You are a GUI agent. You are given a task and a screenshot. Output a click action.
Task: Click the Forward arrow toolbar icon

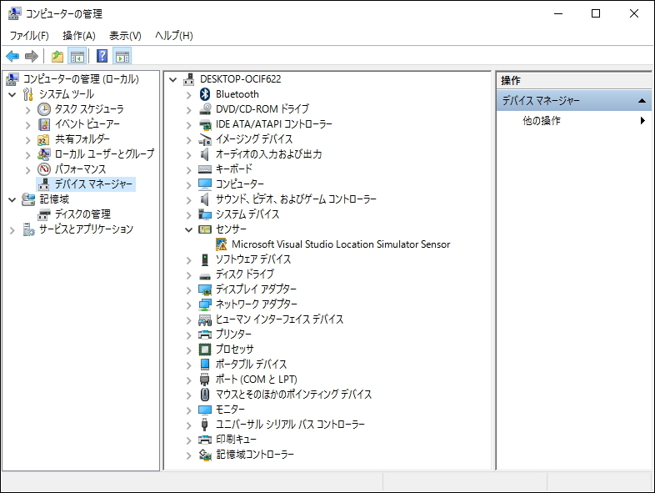[x=32, y=56]
